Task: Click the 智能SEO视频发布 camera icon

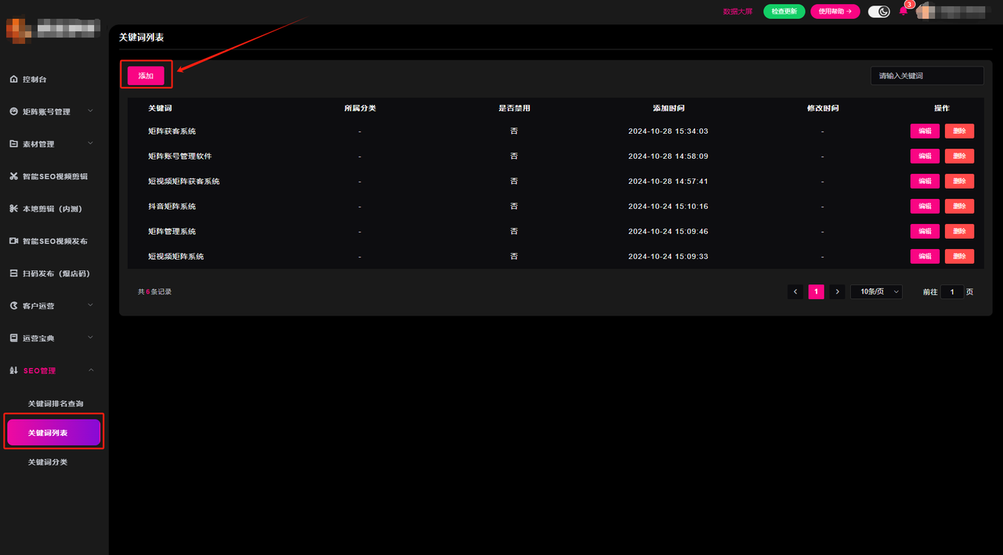Action: tap(13, 241)
